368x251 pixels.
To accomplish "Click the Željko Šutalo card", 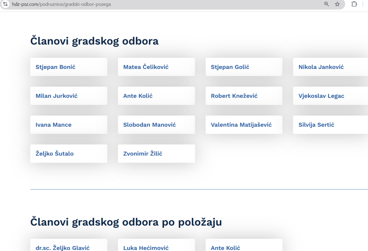I will click(69, 153).
